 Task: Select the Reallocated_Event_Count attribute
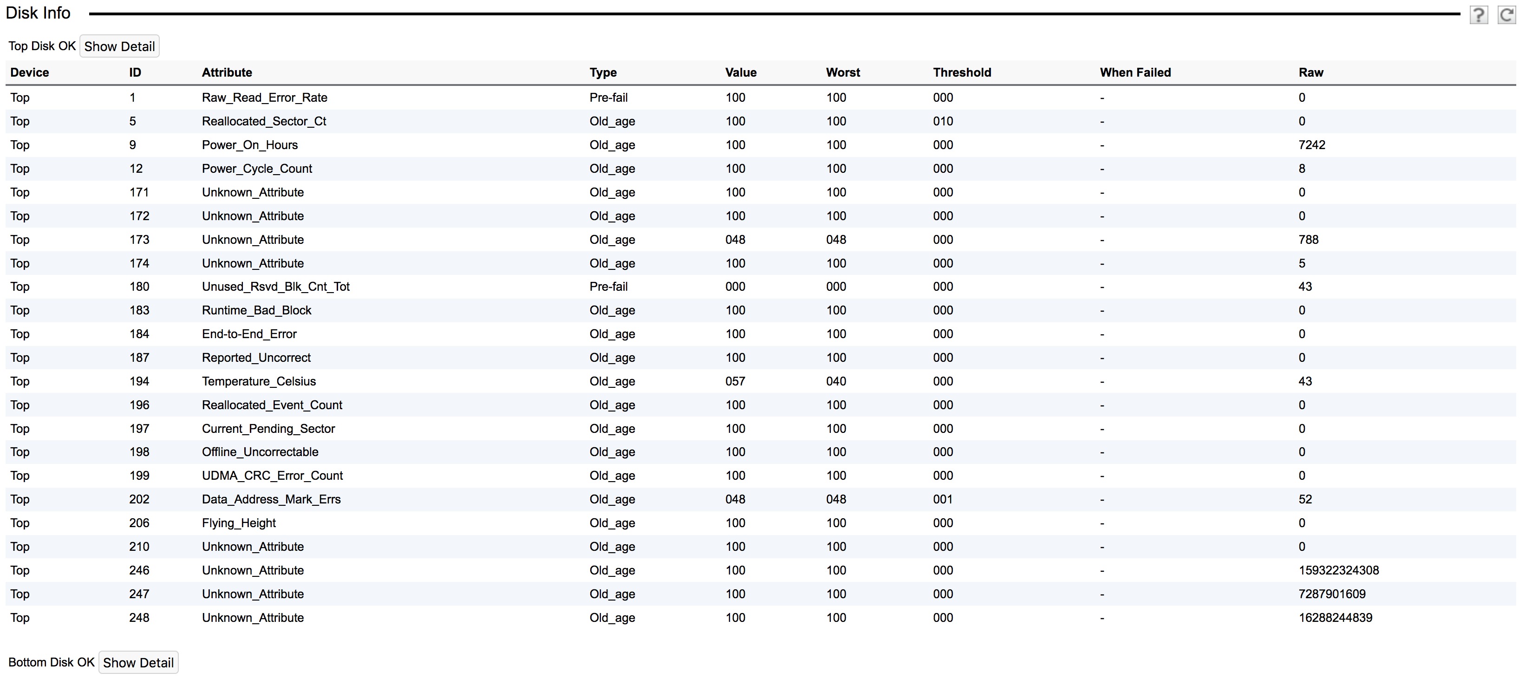[272, 405]
